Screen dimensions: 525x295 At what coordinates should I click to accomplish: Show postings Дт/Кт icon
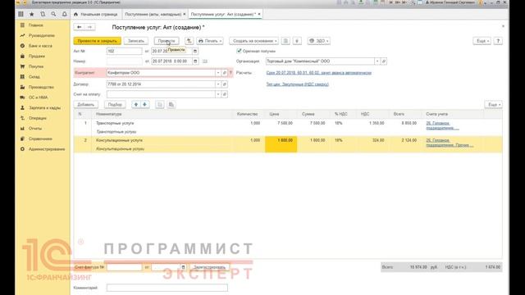(189, 41)
